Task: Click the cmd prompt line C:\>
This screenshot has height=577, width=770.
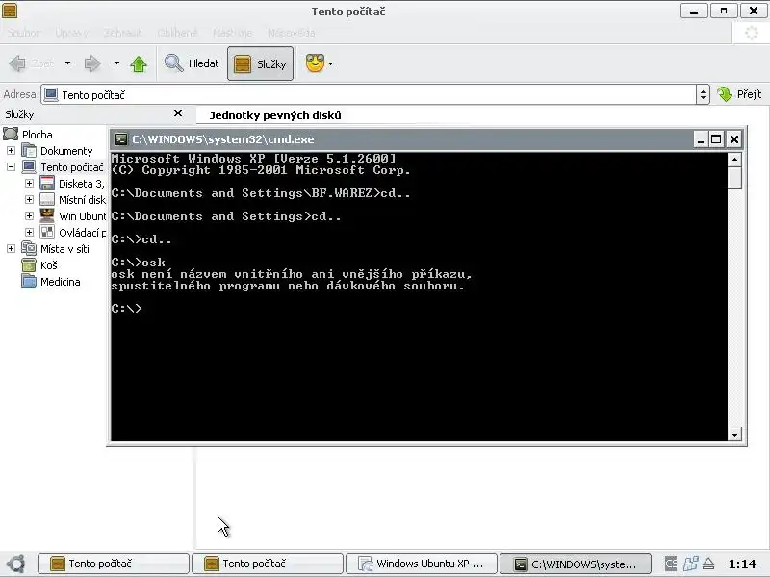Action: click(x=126, y=308)
